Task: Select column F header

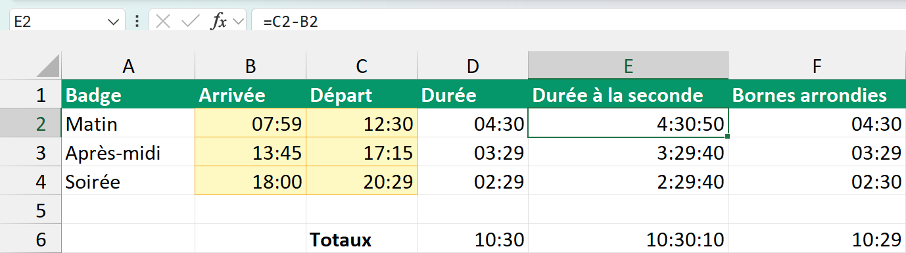Action: click(817, 66)
